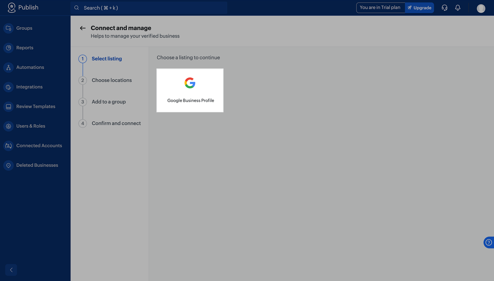494x281 pixels.
Task: Click the search magnifier icon
Action: [x=76, y=8]
